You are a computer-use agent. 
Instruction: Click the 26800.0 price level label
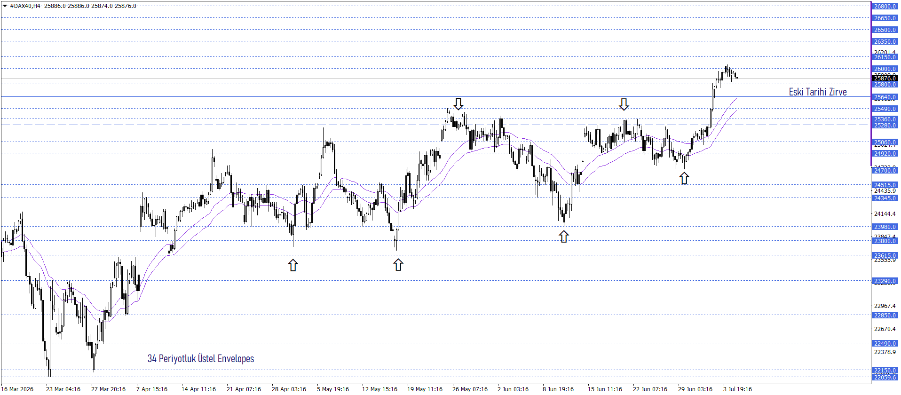click(x=885, y=6)
